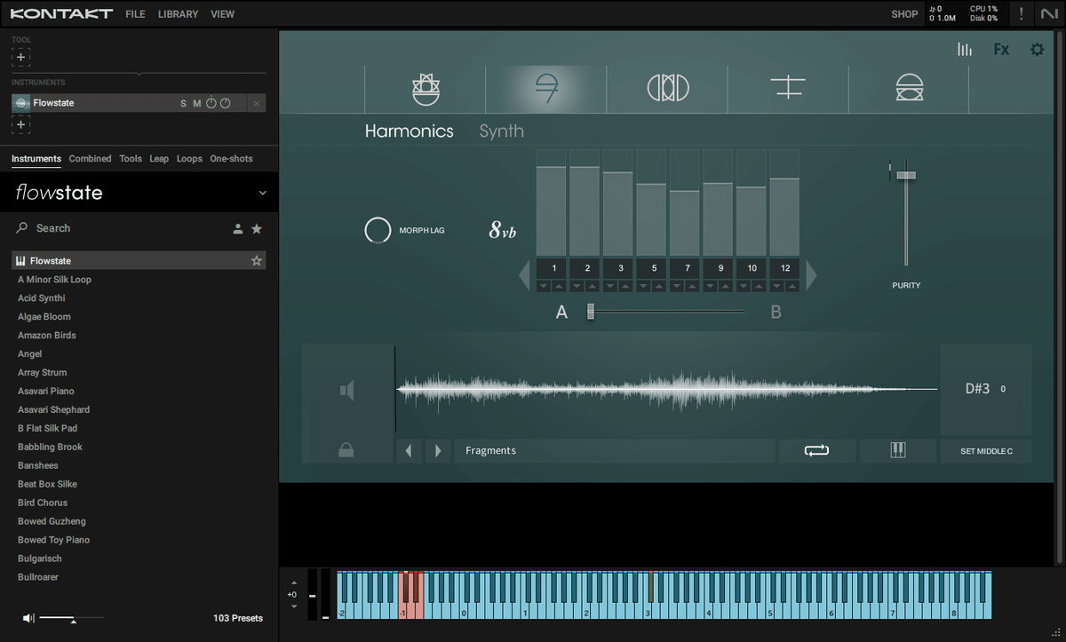Open the VIEW menu

[223, 14]
